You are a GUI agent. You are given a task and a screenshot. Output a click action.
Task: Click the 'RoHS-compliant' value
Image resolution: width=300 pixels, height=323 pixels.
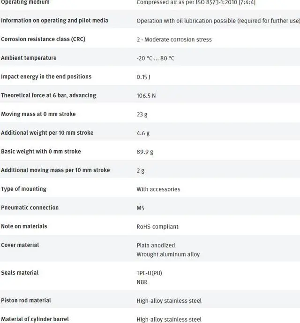pyautogui.click(x=157, y=226)
